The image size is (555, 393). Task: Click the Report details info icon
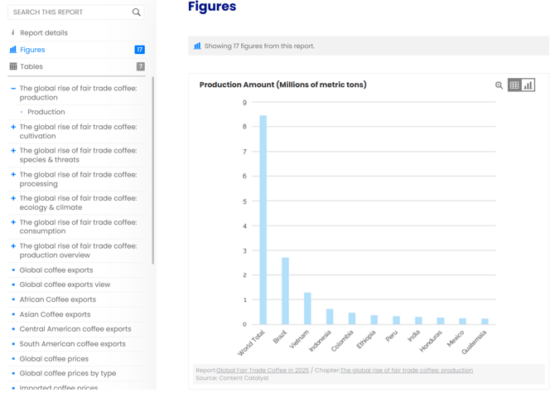click(12, 33)
